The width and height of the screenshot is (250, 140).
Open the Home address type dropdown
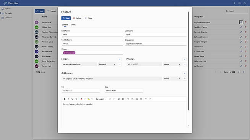coord(172,79)
